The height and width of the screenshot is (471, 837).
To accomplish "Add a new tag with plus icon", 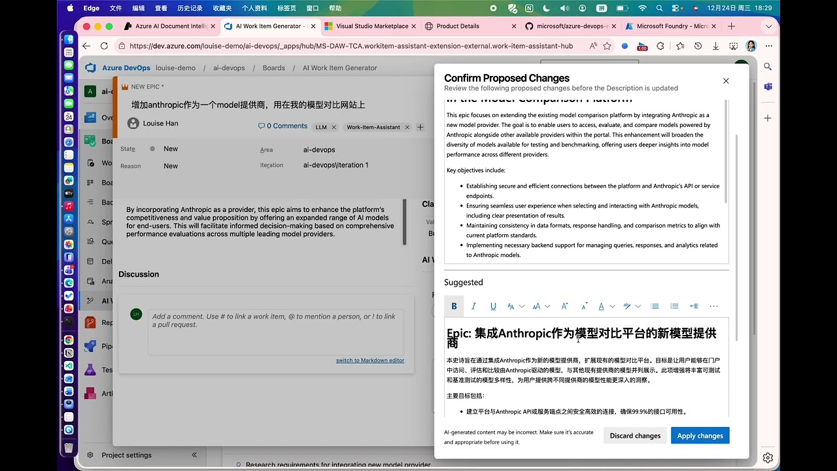I will pyautogui.click(x=420, y=128).
